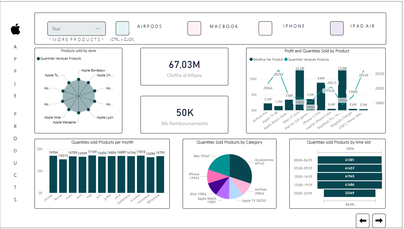Select the 10:00-14:59 funnel bar
Screen dimensions: 404x229
click(x=350, y=176)
